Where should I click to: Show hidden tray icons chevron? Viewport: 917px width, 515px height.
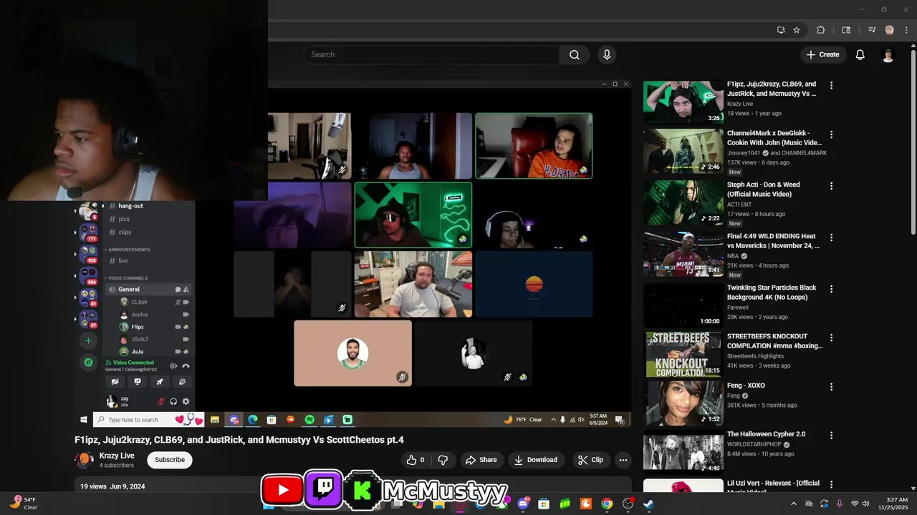(793, 504)
